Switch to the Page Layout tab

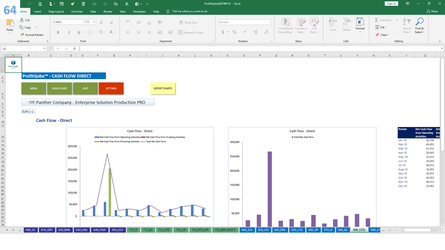tap(56, 11)
